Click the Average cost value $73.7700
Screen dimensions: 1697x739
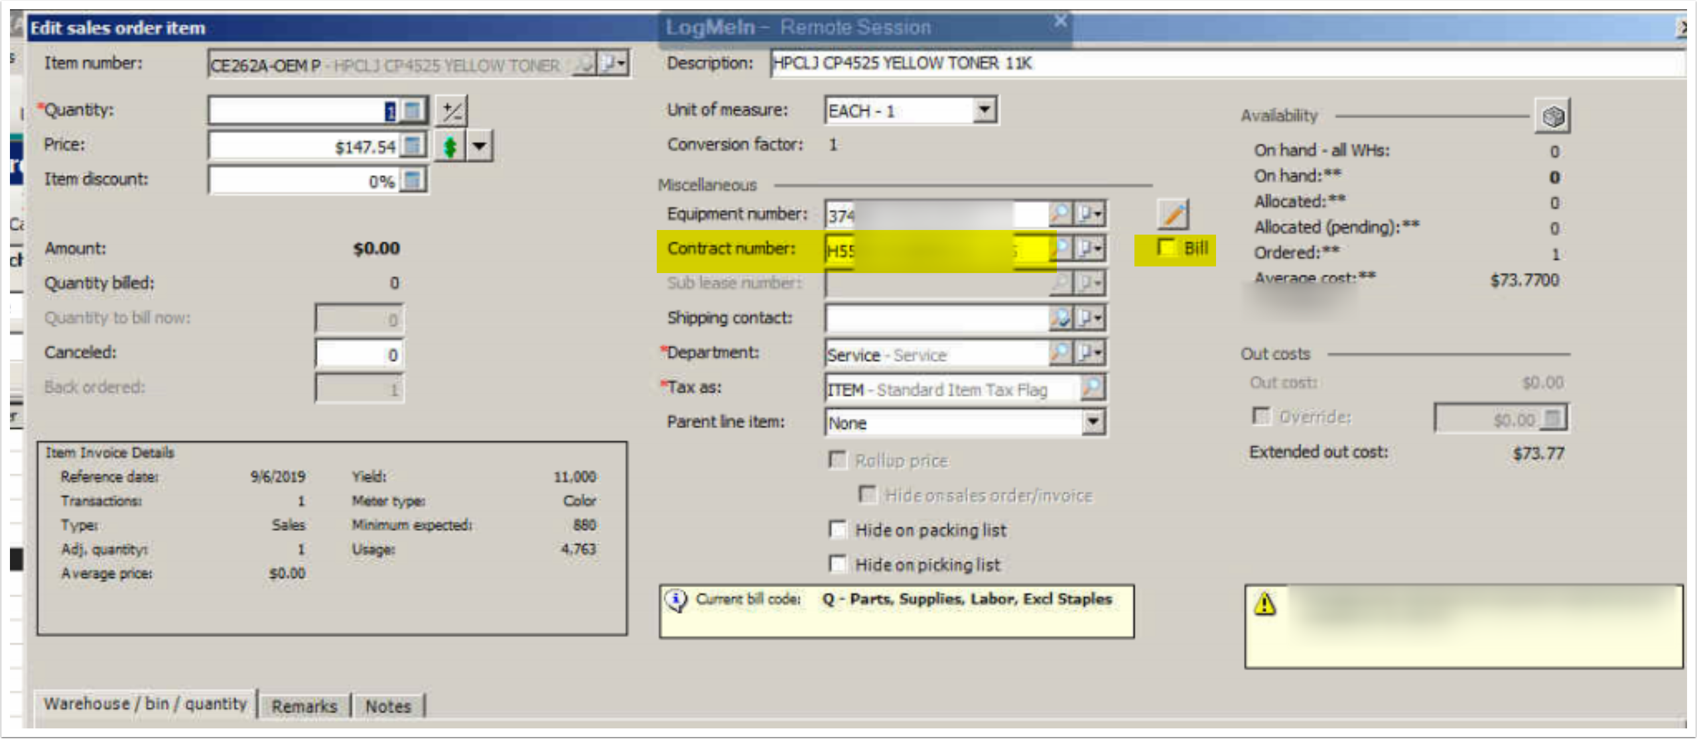coord(1524,280)
